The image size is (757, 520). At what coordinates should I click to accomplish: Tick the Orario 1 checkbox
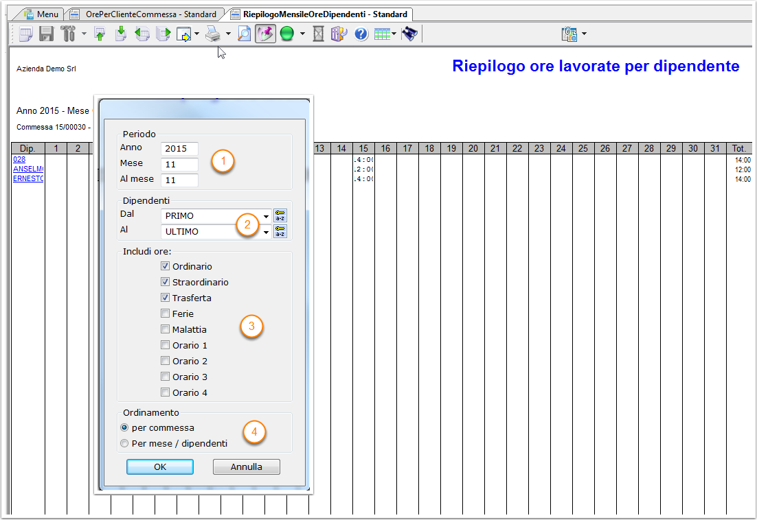point(165,345)
